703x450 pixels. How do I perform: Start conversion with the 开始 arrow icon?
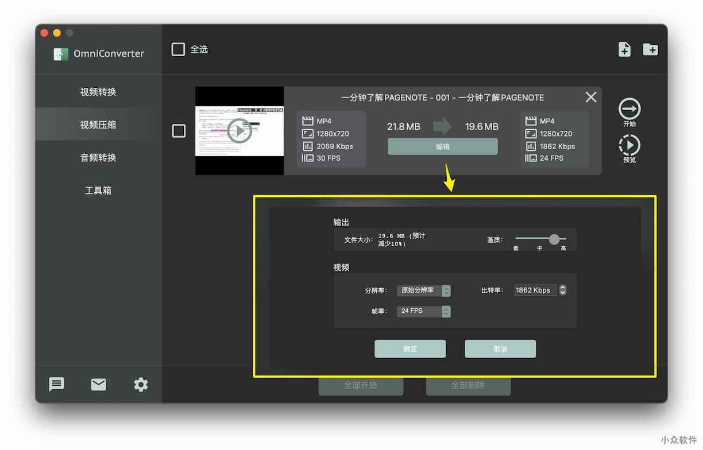pyautogui.click(x=629, y=109)
